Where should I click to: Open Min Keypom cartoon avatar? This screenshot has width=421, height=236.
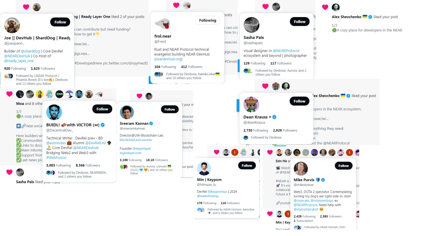pyautogui.click(x=204, y=168)
